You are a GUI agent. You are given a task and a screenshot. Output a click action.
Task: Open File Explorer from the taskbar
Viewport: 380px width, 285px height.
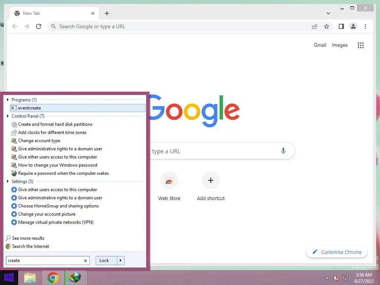[x=30, y=278]
